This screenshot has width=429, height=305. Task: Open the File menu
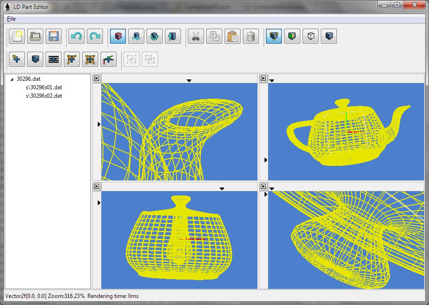click(x=11, y=19)
